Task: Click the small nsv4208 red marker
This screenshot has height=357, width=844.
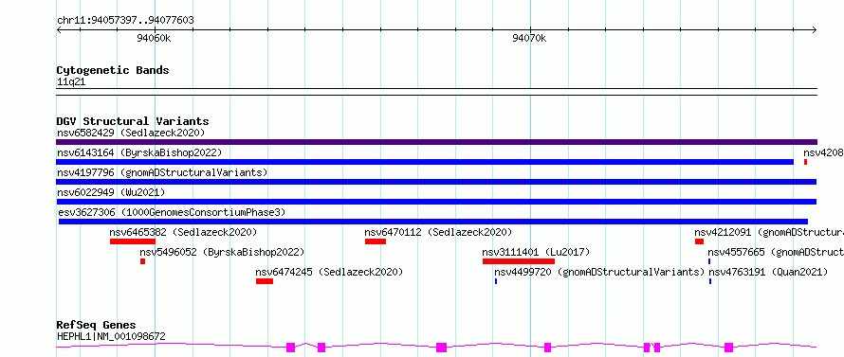Action: click(805, 162)
